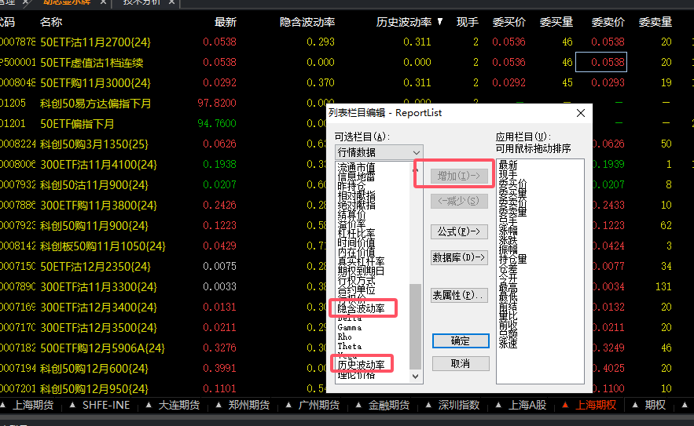Expand the 上海期权 tab triangle icon

coord(565,404)
